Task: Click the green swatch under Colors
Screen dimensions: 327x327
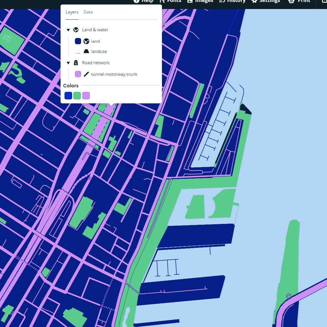Action: point(77,95)
